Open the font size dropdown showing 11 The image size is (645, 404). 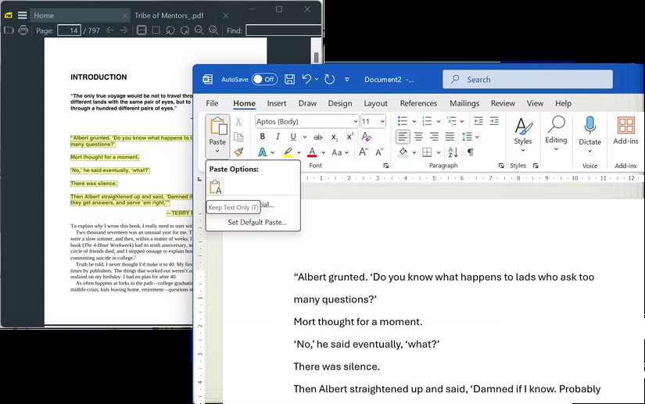382,121
